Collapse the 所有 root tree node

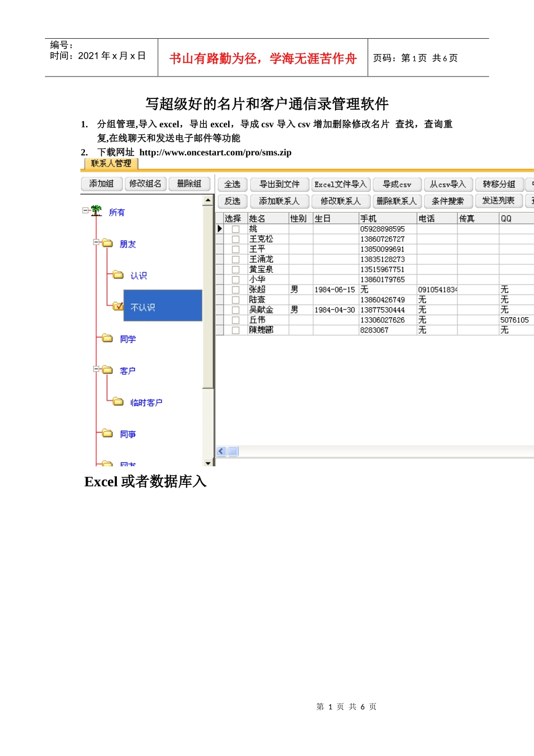point(85,210)
